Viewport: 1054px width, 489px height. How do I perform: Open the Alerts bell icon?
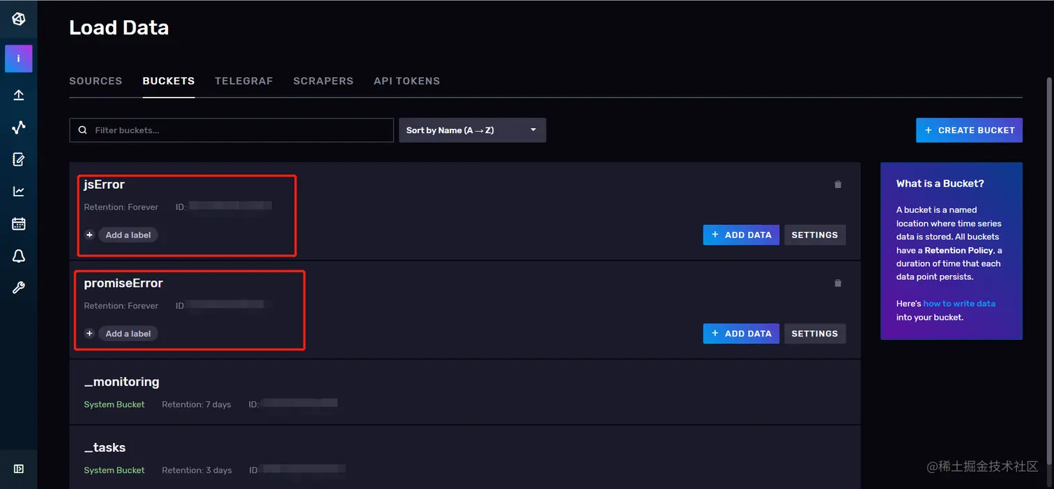[19, 256]
